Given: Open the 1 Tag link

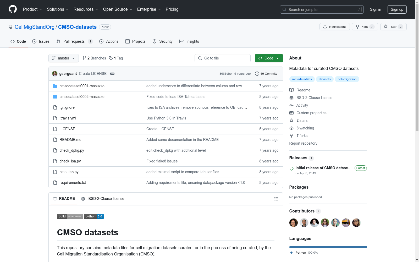Looking at the screenshot, I should (x=116, y=58).
